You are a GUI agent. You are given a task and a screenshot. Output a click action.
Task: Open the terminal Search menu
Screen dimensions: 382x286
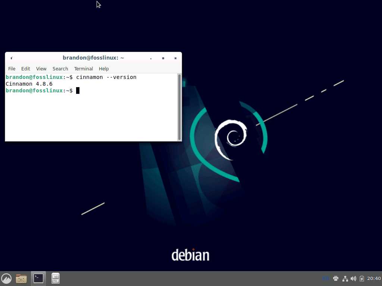click(60, 69)
